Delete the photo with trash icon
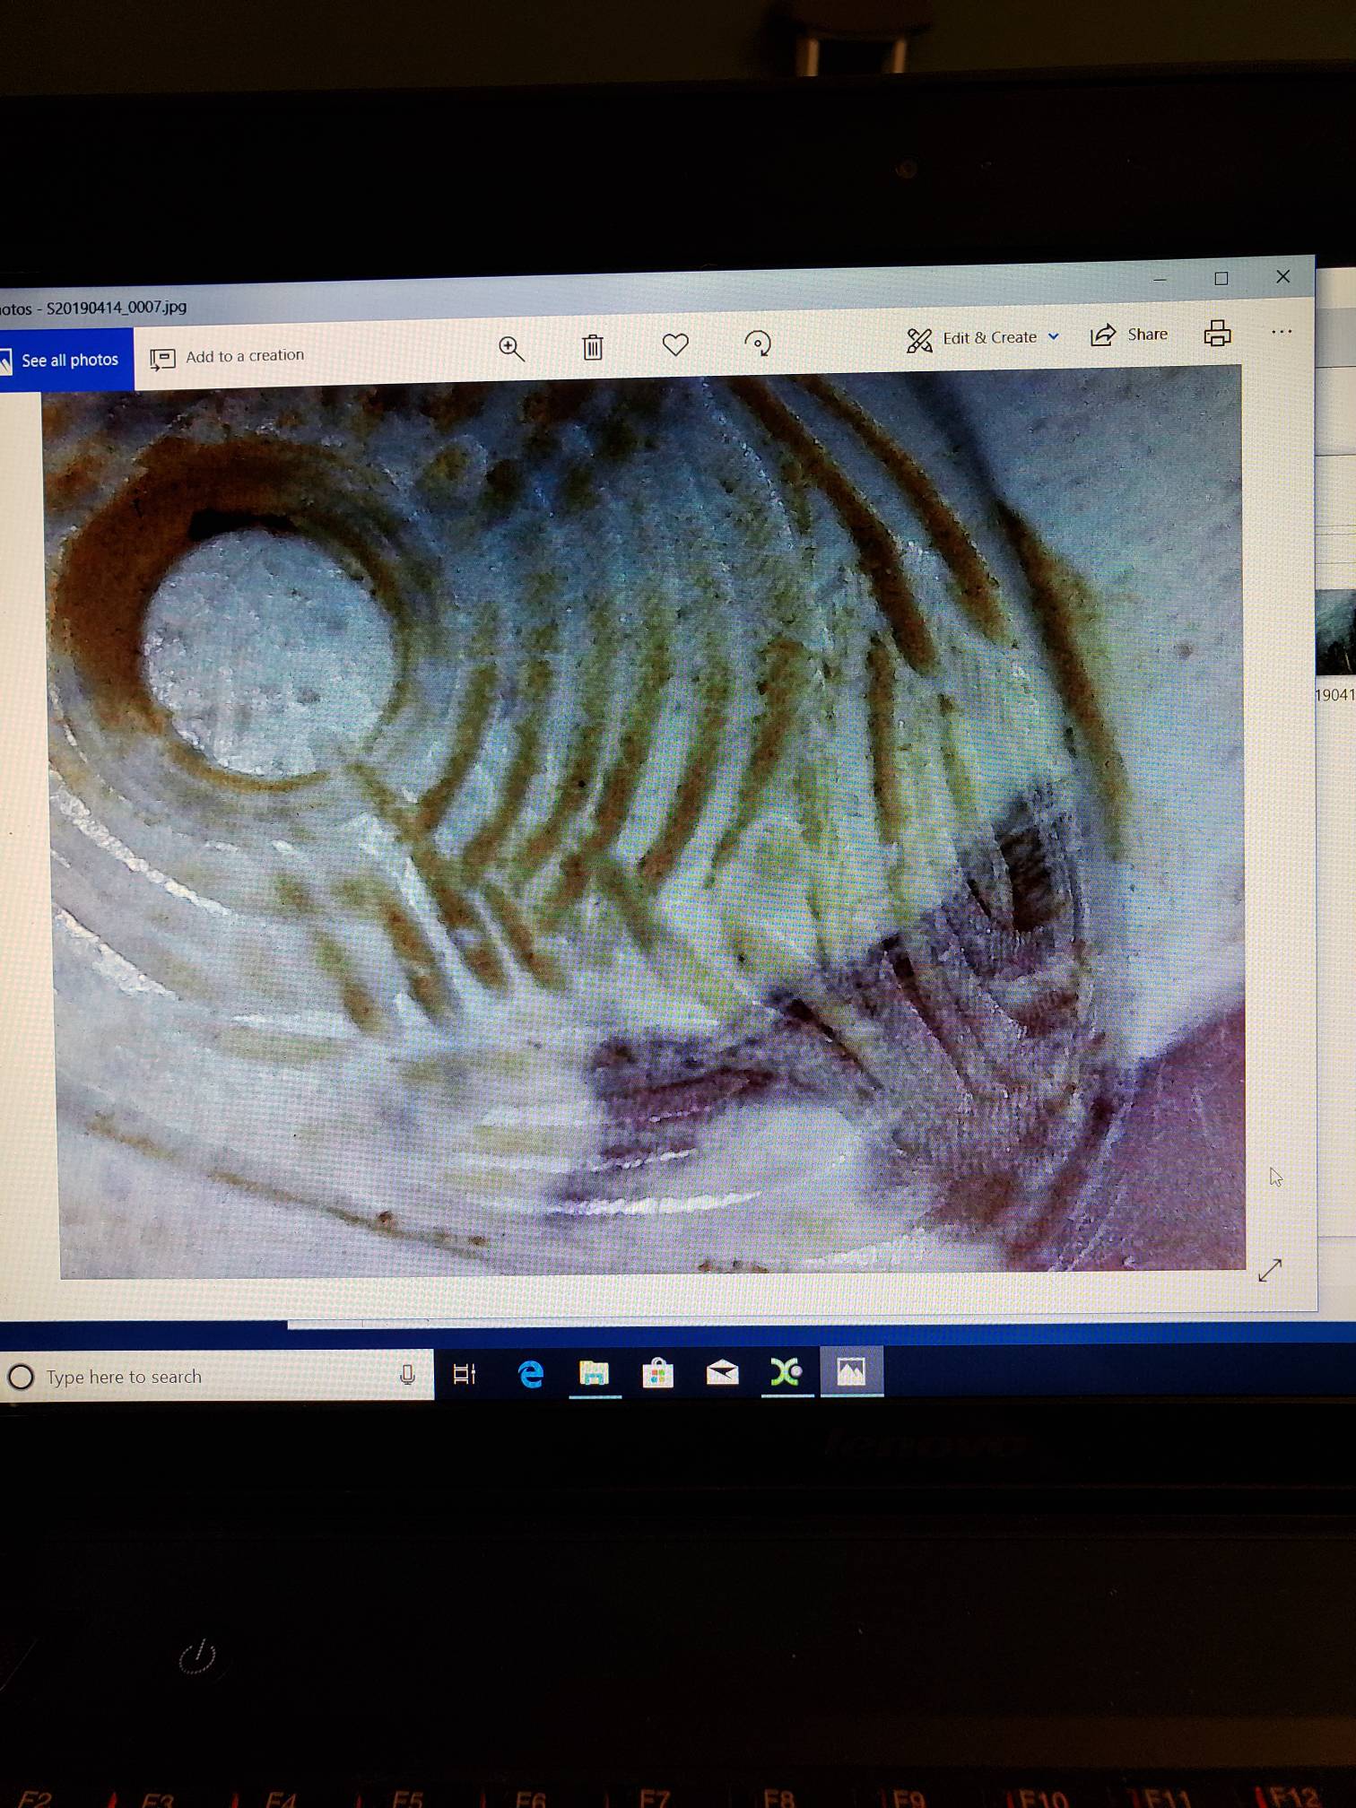1356x1808 pixels. (x=593, y=347)
